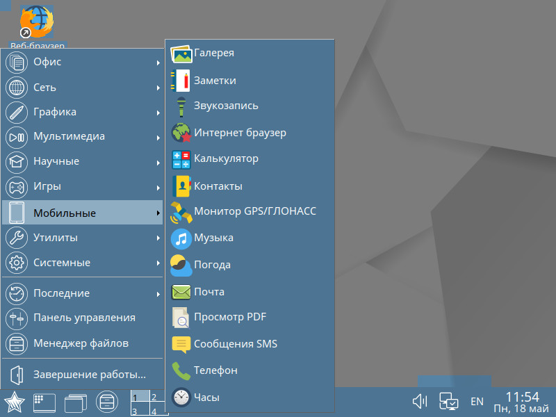Launch the Калькулятор icon
The image size is (556, 417).
(181, 159)
